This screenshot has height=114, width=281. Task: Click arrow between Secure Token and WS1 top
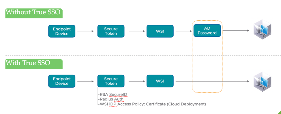(137, 31)
